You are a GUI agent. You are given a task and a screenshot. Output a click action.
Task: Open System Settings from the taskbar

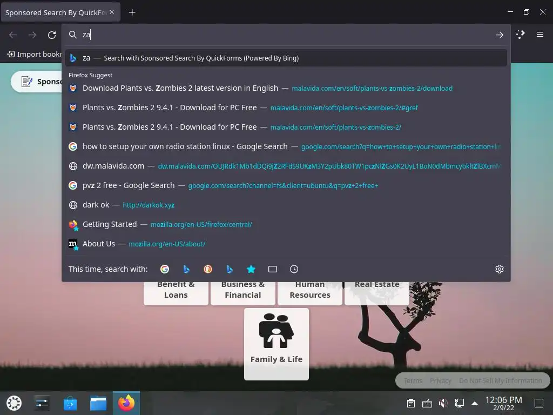point(42,403)
